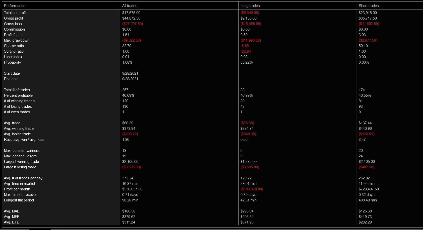The height and width of the screenshot is (230, 423).
Task: Select the # of even trades label
Action: 17,112
